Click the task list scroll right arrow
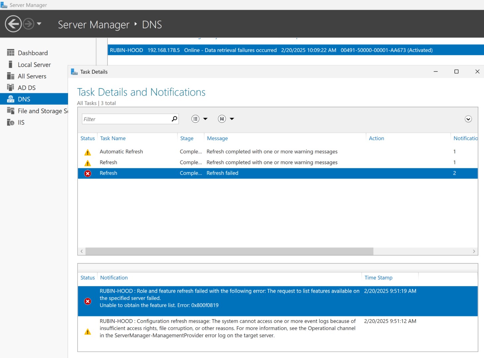Image resolution: width=484 pixels, height=358 pixels. [x=474, y=251]
